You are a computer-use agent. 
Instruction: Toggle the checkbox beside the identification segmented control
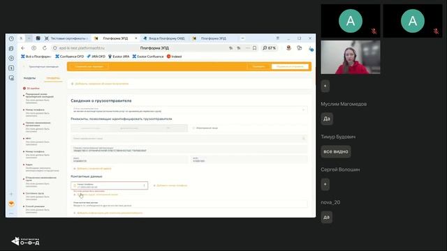[194, 128]
